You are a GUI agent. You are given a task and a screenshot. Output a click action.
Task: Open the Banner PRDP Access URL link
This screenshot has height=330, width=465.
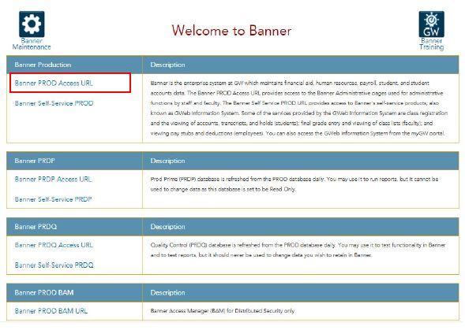click(53, 179)
